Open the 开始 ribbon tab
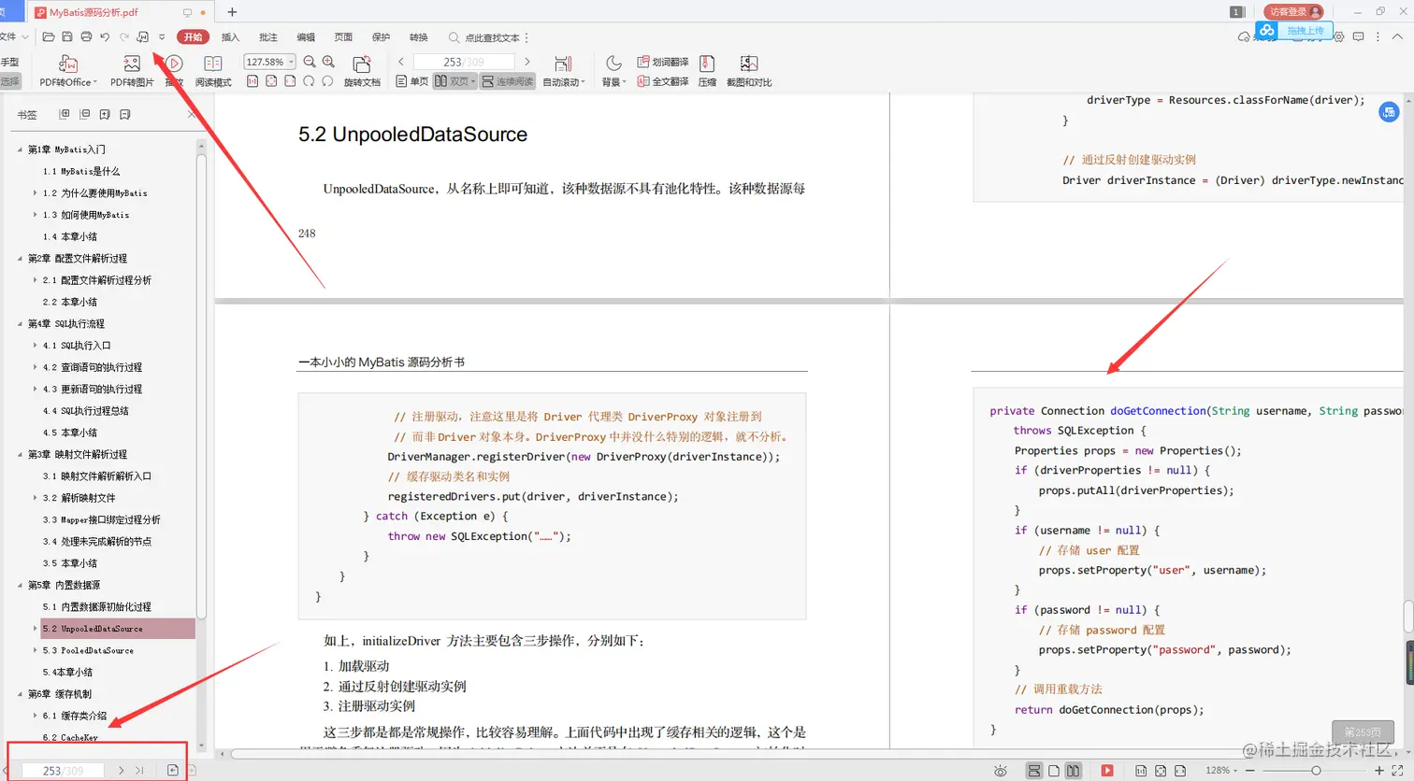The height and width of the screenshot is (781, 1414). [x=193, y=37]
